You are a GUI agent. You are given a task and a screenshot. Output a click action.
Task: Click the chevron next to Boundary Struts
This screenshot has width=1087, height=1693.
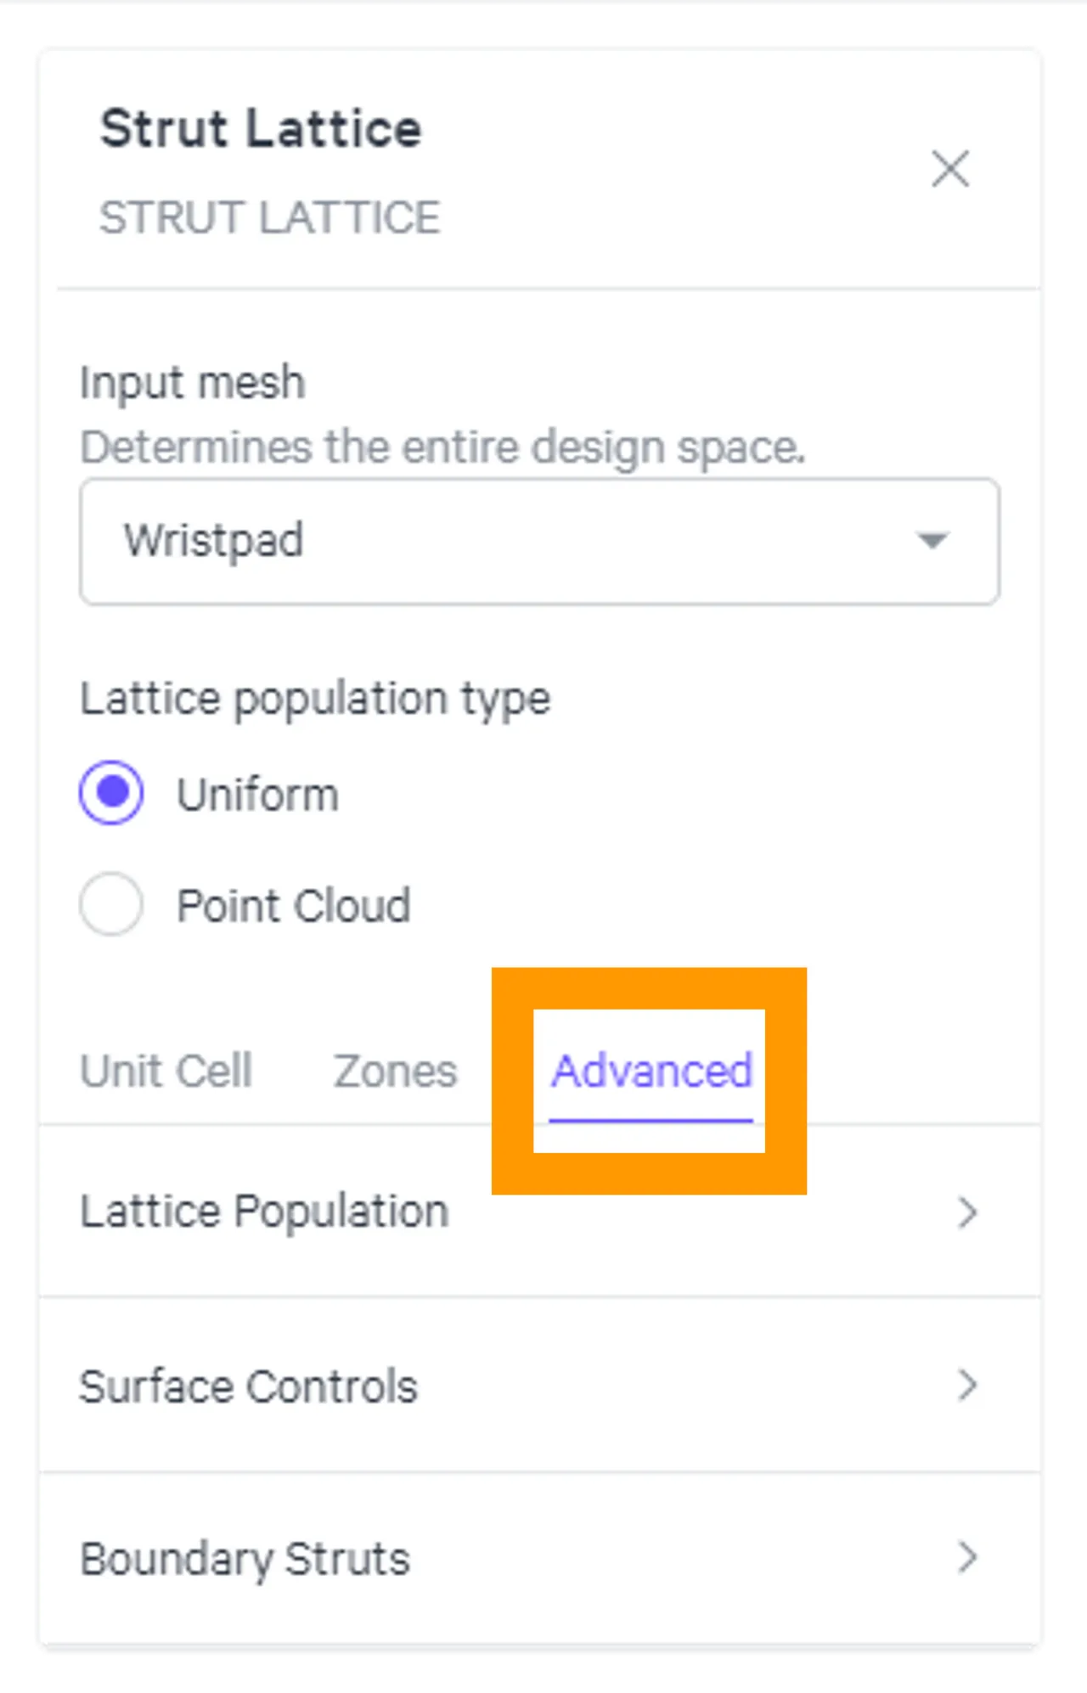click(x=966, y=1557)
